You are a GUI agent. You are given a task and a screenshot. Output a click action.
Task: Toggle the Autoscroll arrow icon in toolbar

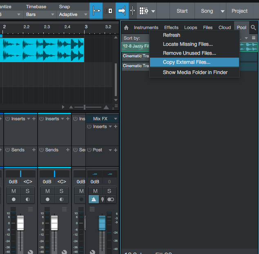(x=122, y=11)
